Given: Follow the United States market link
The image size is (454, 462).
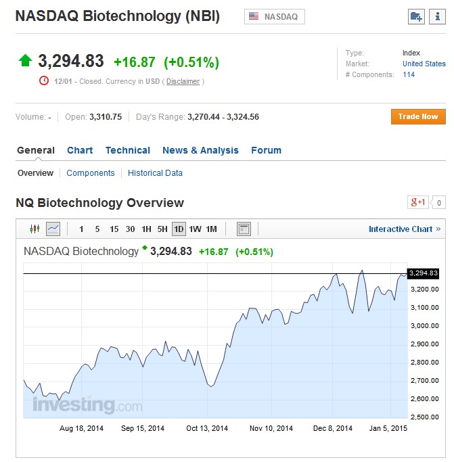Looking at the screenshot, I should point(424,64).
